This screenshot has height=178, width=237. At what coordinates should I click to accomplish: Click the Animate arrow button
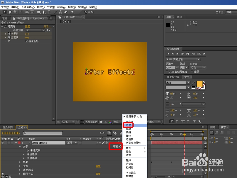coord(120,147)
